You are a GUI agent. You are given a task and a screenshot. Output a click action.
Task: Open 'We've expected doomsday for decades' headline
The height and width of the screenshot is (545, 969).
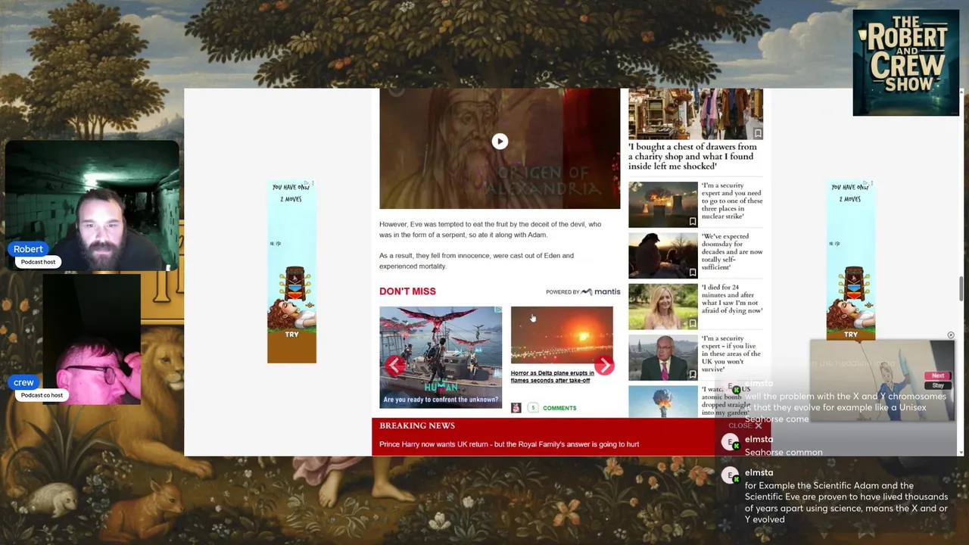tap(732, 251)
